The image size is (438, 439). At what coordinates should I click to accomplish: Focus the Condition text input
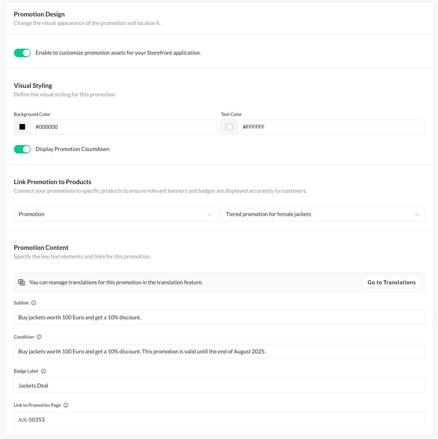(219, 352)
